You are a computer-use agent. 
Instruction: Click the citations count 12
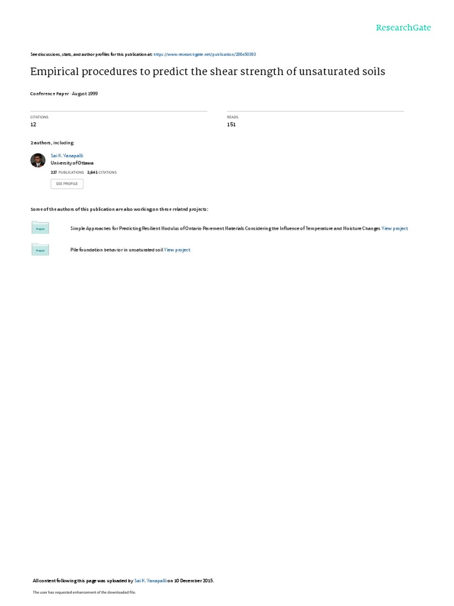(x=33, y=124)
